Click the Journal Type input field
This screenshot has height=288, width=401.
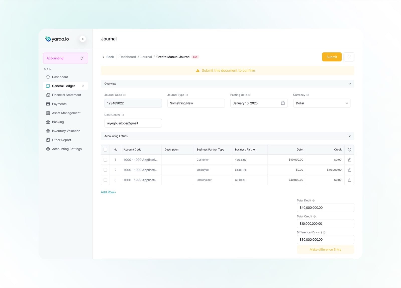[196, 103]
